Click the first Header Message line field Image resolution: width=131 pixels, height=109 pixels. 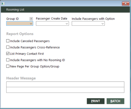[65, 84]
